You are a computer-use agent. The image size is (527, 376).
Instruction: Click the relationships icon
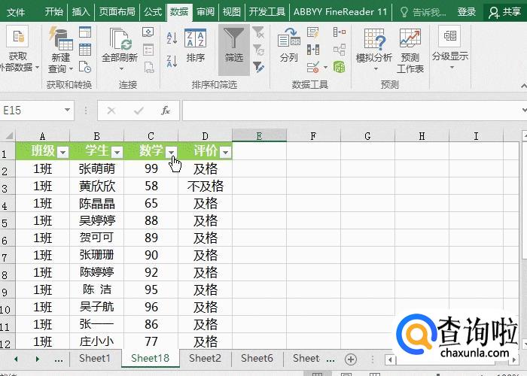tap(340, 50)
